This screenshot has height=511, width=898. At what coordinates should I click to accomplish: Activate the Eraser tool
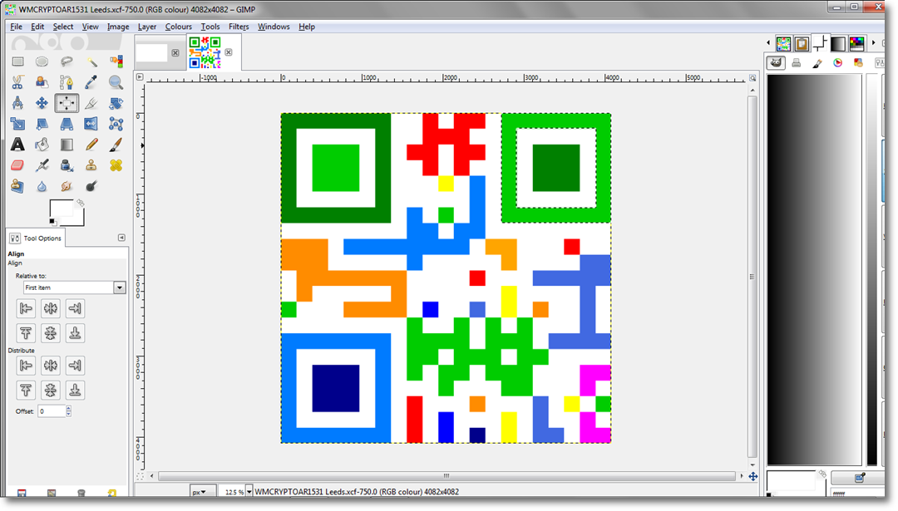17,165
